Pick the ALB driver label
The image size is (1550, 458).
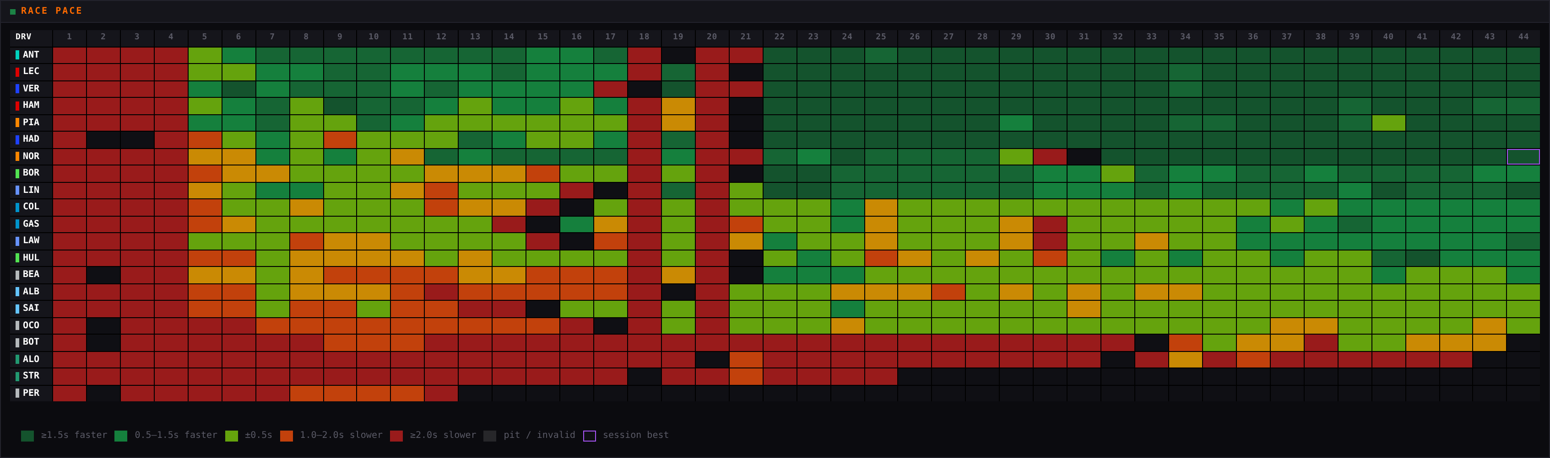pyautogui.click(x=31, y=292)
